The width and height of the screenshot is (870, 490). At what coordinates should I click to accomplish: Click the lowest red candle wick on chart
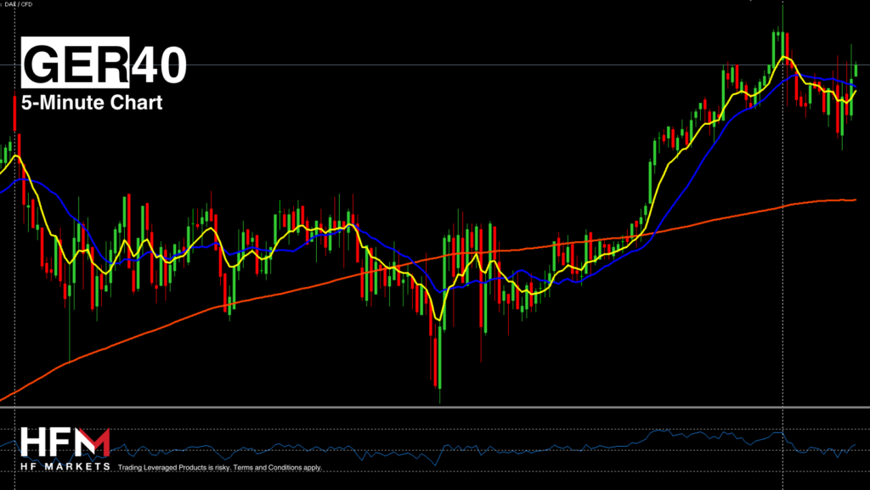[x=440, y=392]
